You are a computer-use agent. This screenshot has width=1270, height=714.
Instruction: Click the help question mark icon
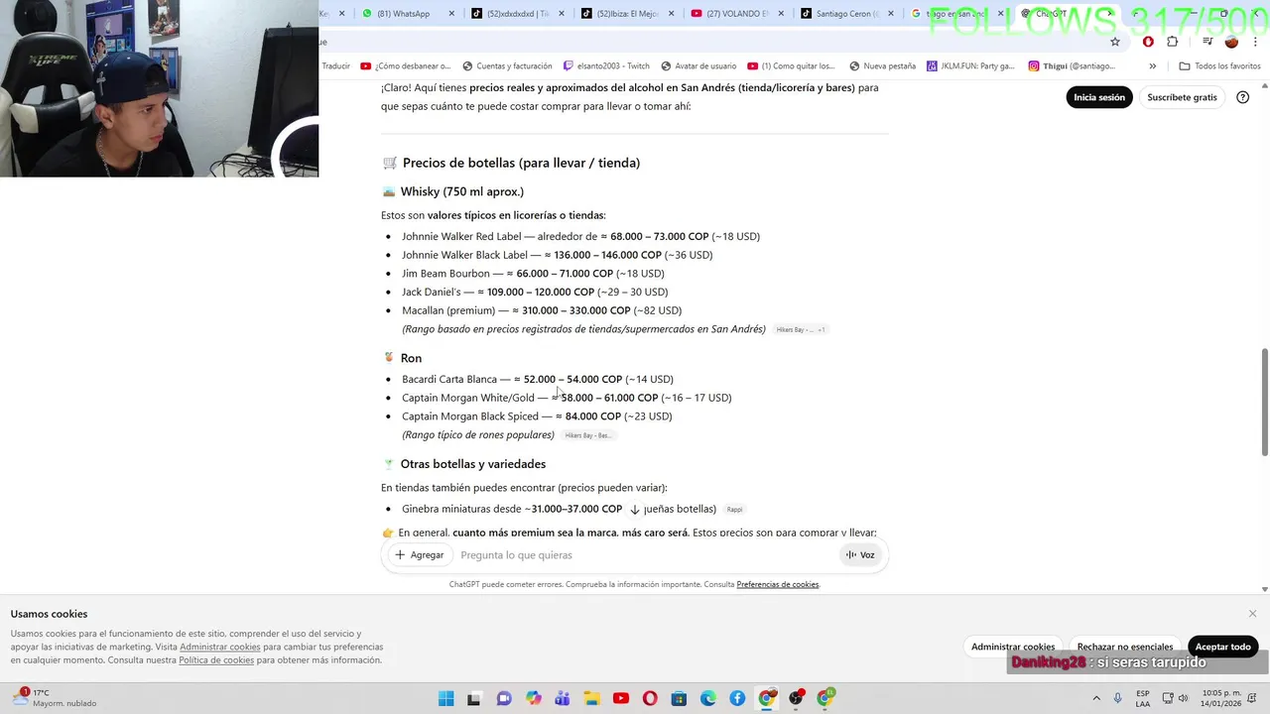click(x=1242, y=97)
